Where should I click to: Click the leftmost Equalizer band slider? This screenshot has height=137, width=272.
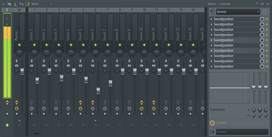click(x=254, y=88)
